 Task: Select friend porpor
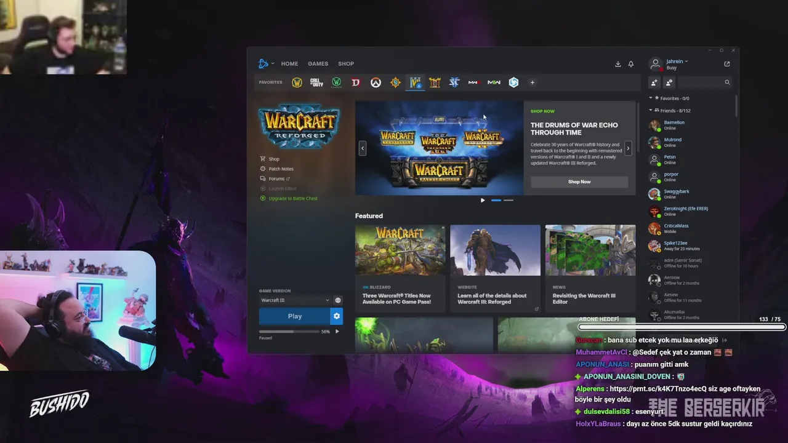click(x=689, y=177)
